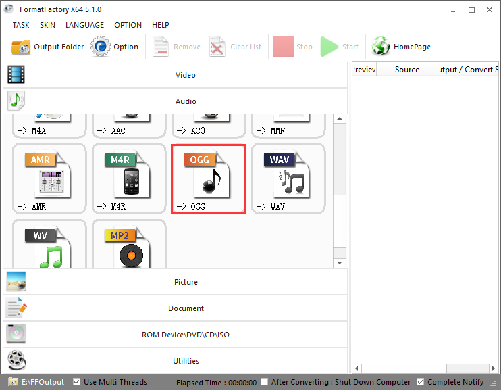Screen dimensions: 501x390
Task: Click the audio list scroll up arrow
Action: pyautogui.click(x=340, y=119)
